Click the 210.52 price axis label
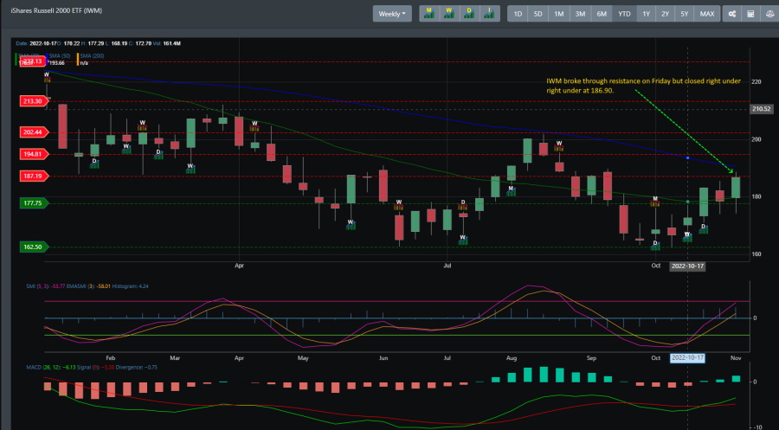The width and height of the screenshot is (779, 430). (761, 109)
